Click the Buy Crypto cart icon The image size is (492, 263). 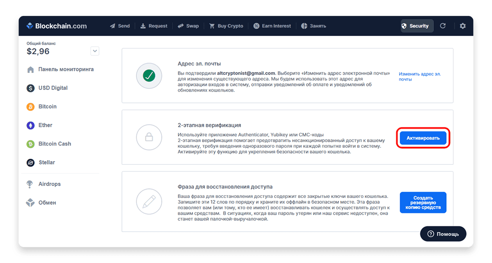(x=212, y=26)
